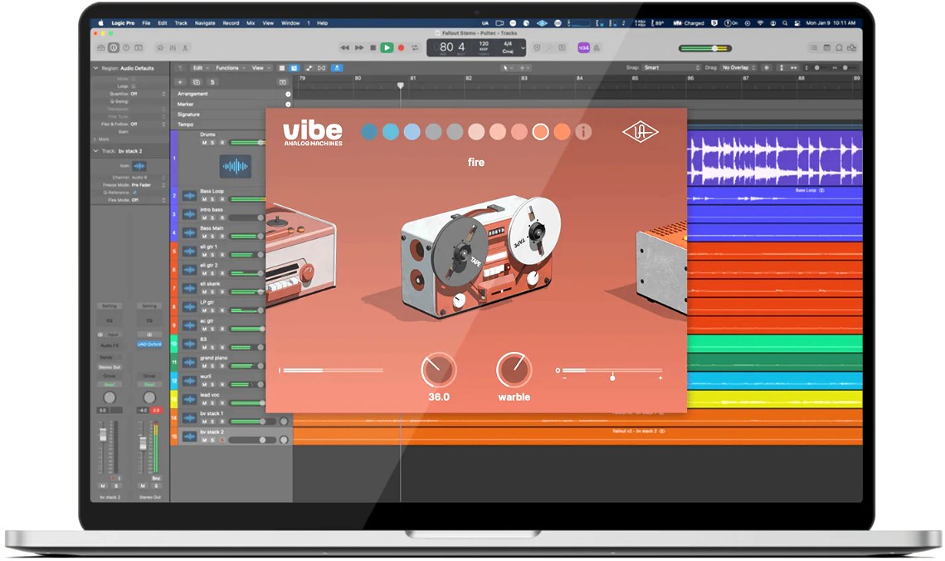Screen dimensions: 945x561
Task: Record-enable the bv stack 2 track
Action: tap(222, 440)
